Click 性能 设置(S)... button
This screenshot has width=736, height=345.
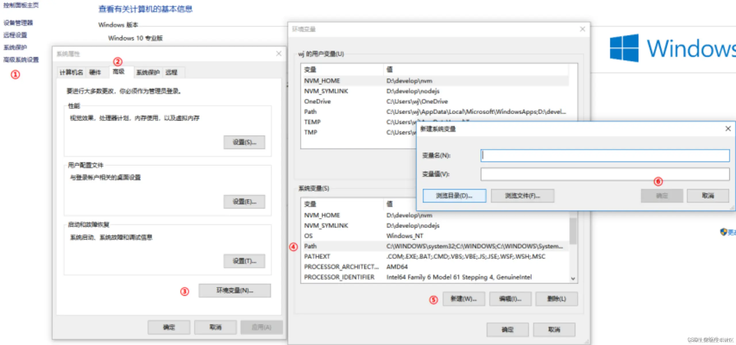[x=244, y=142]
